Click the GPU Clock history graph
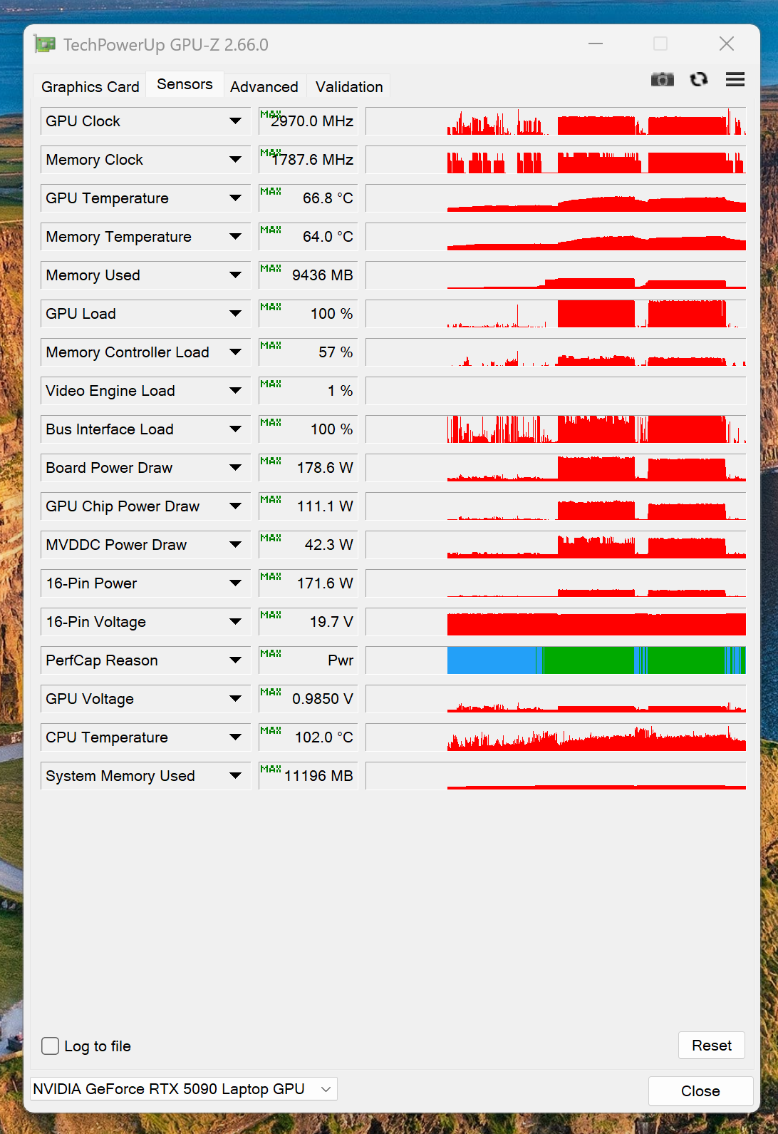The height and width of the screenshot is (1134, 778). [556, 121]
